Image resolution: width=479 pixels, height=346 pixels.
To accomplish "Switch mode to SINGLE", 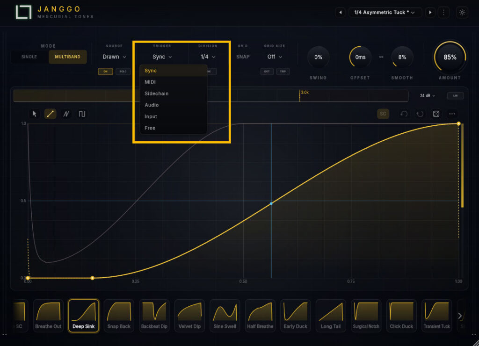I will (x=29, y=57).
